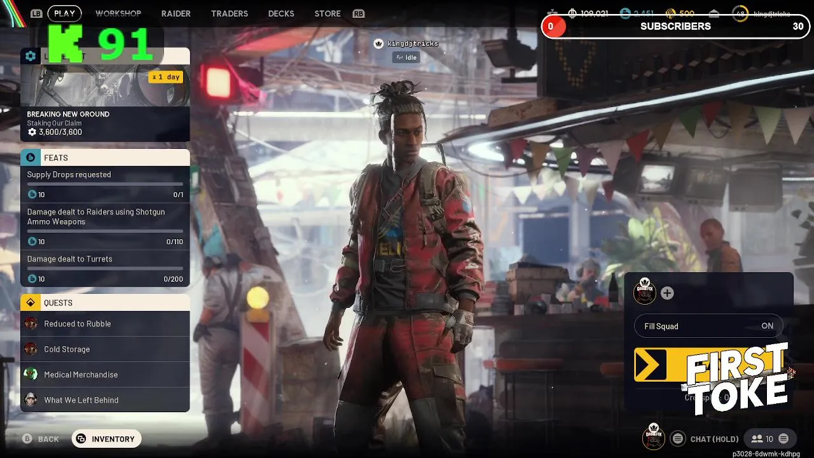The width and height of the screenshot is (814, 458).
Task: Click the gear icon on the event card
Action: click(x=31, y=56)
